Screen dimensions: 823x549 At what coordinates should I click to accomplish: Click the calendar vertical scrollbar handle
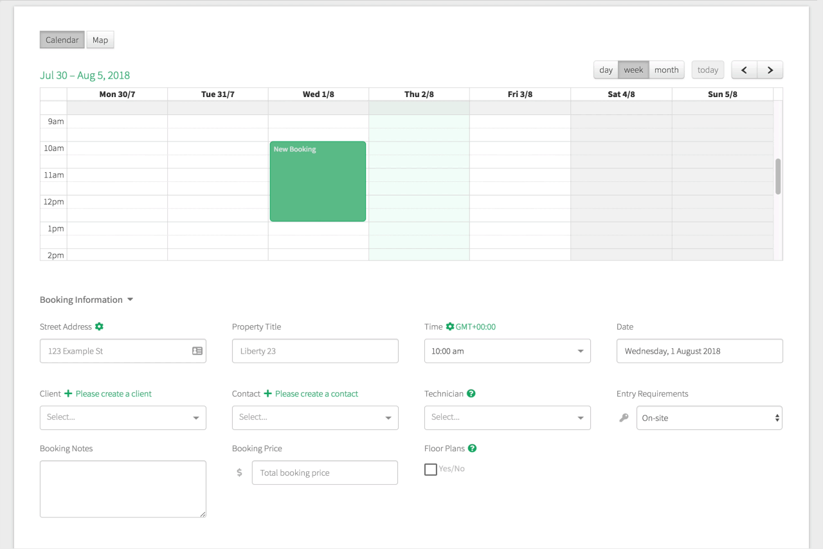778,176
